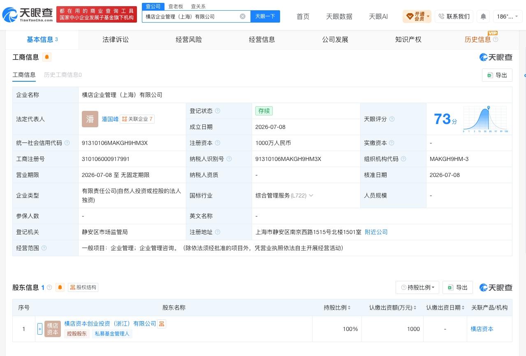Viewport: 526px width, 356px height.
Task: Open 天眼AI navigation link
Action: (x=378, y=16)
